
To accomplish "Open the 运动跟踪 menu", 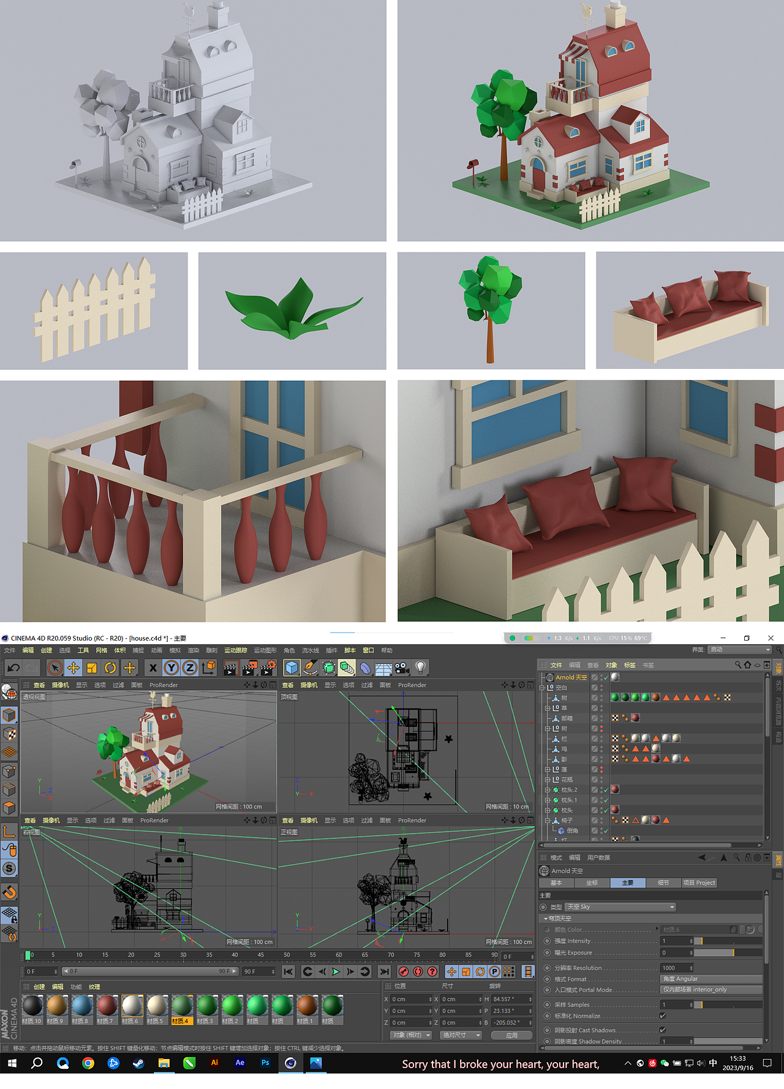I will point(236,650).
